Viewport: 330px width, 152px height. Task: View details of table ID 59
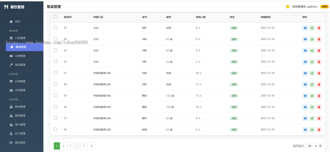click(305, 96)
